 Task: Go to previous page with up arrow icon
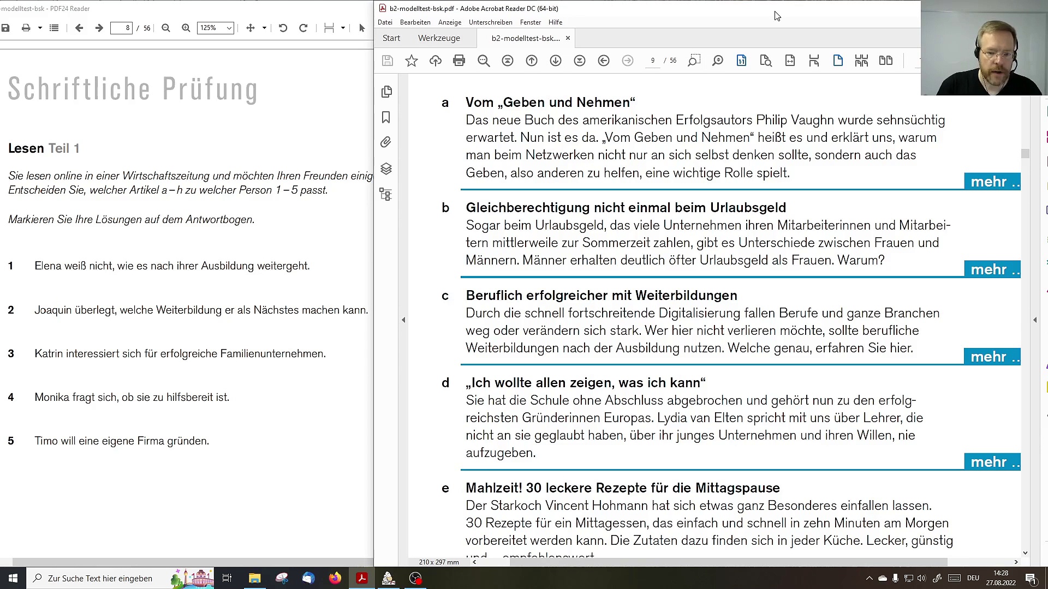pyautogui.click(x=532, y=61)
